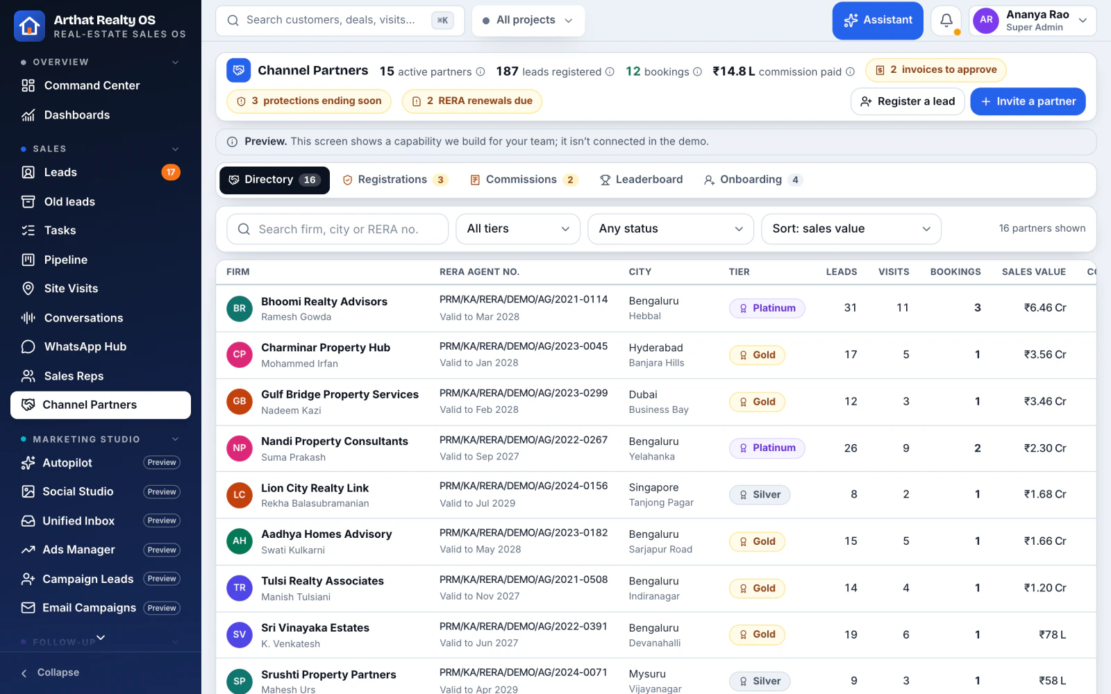Viewport: 1111px width, 694px height.
Task: Collapse the Sales sidebar section
Action: pyautogui.click(x=176, y=149)
